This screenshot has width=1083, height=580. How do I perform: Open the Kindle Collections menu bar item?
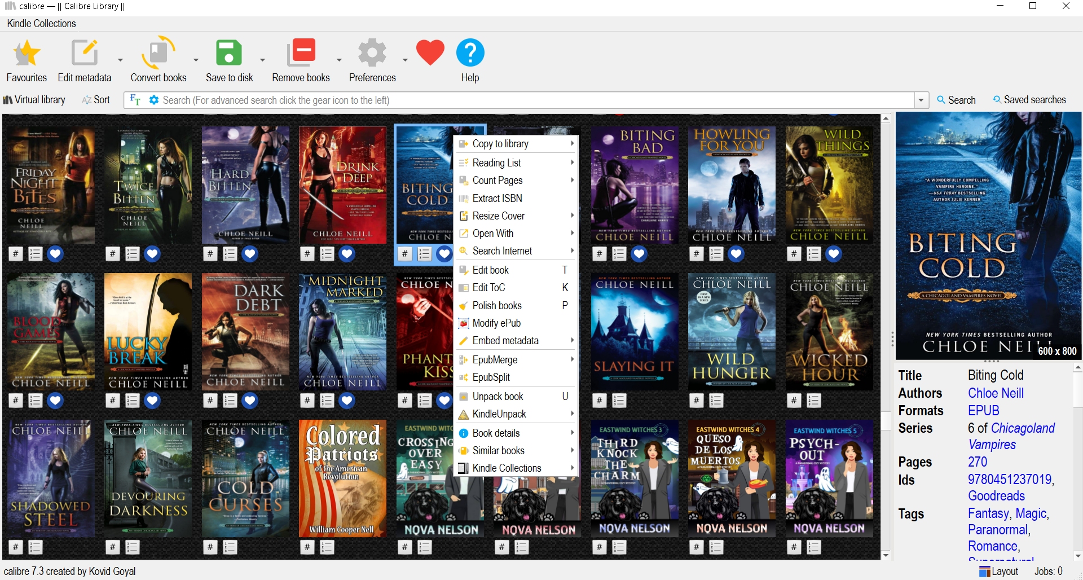pos(41,23)
